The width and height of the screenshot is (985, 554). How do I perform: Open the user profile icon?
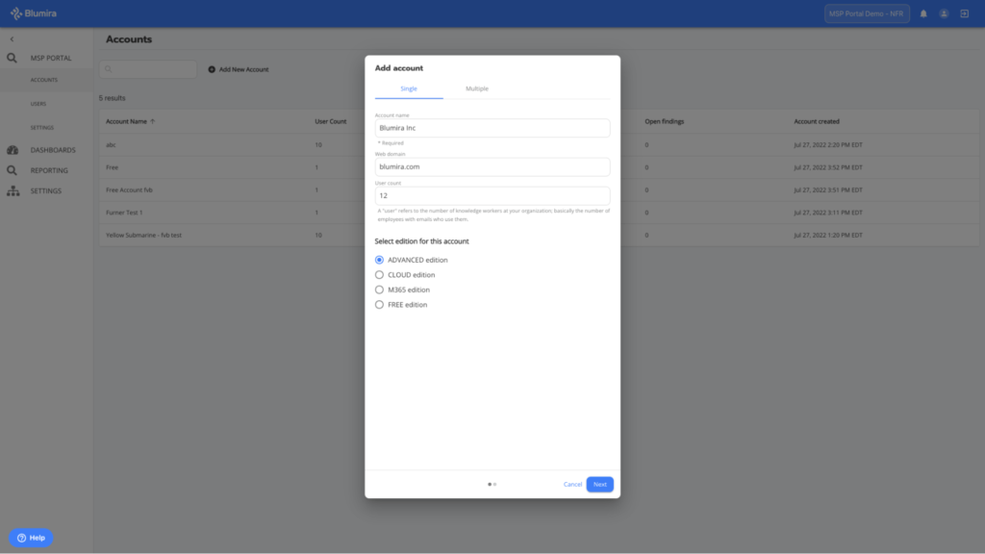(944, 13)
